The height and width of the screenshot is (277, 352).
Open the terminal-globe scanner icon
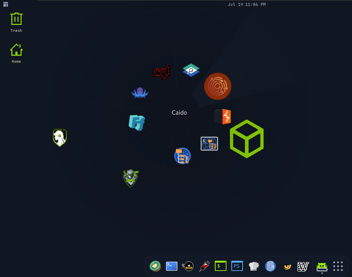click(209, 143)
